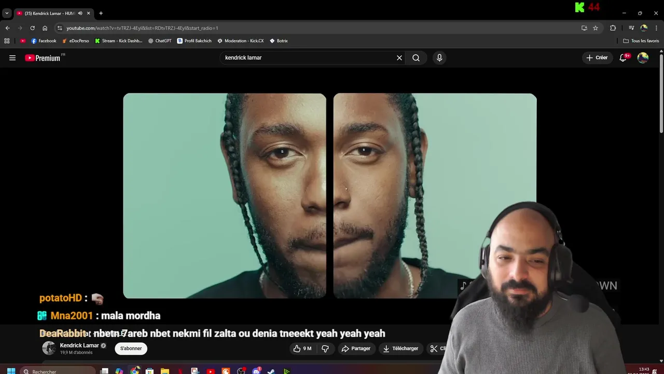Bookmark this page with the star
Image resolution: width=664 pixels, height=374 pixels.
point(596,28)
